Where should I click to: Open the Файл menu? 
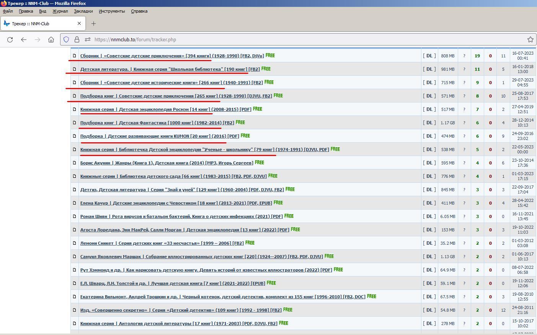8,11
